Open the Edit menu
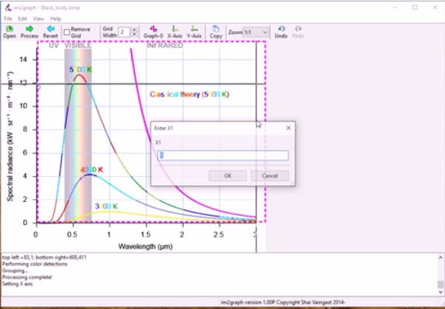The width and height of the screenshot is (445, 309). coord(23,18)
